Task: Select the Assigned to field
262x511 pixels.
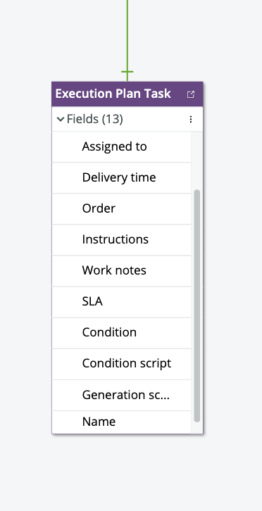Action: tap(121, 146)
